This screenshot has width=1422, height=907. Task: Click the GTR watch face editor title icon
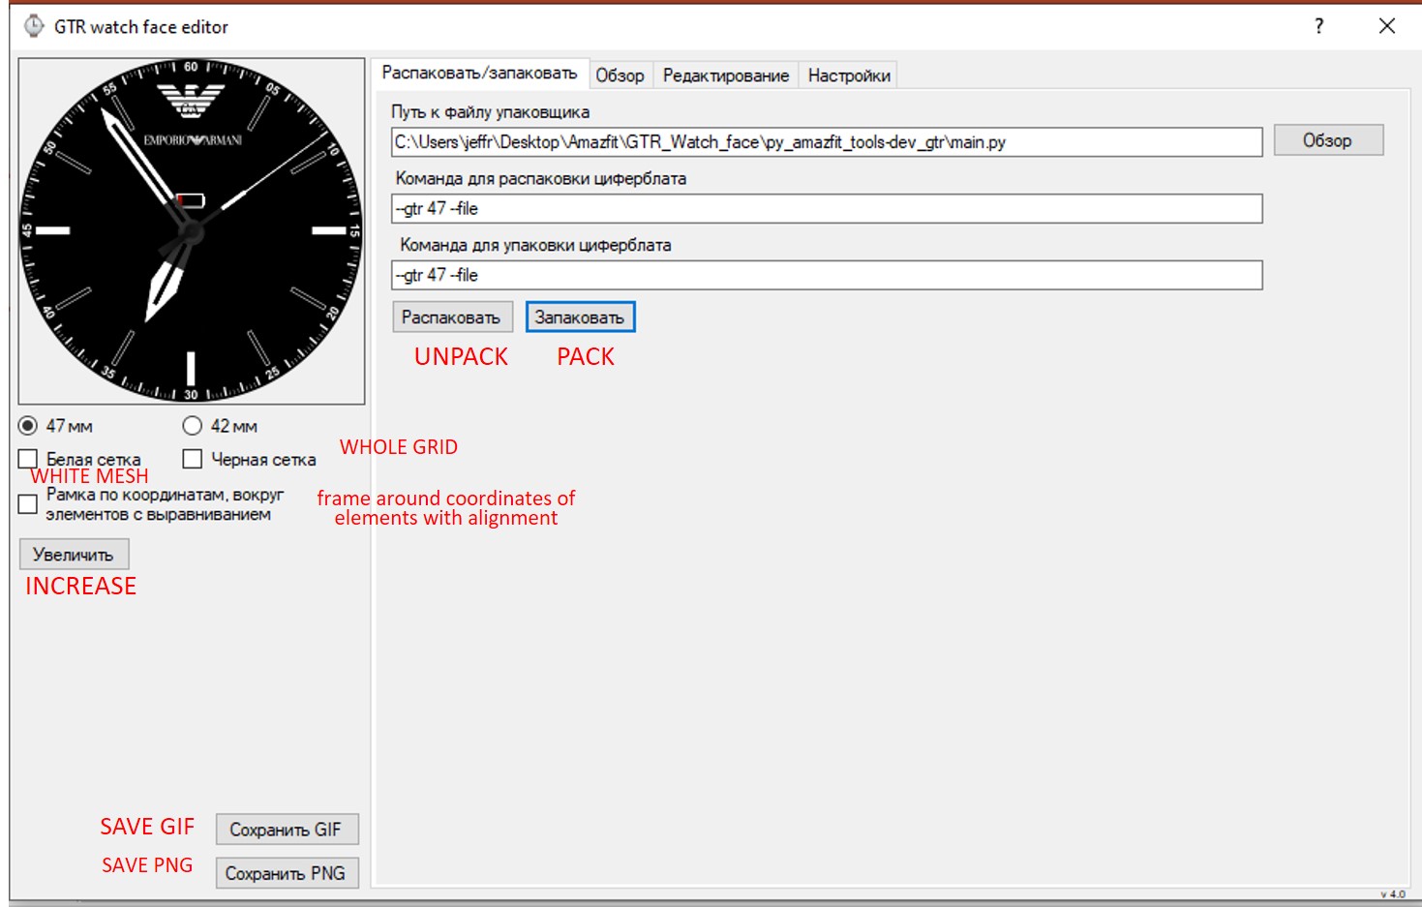34,26
